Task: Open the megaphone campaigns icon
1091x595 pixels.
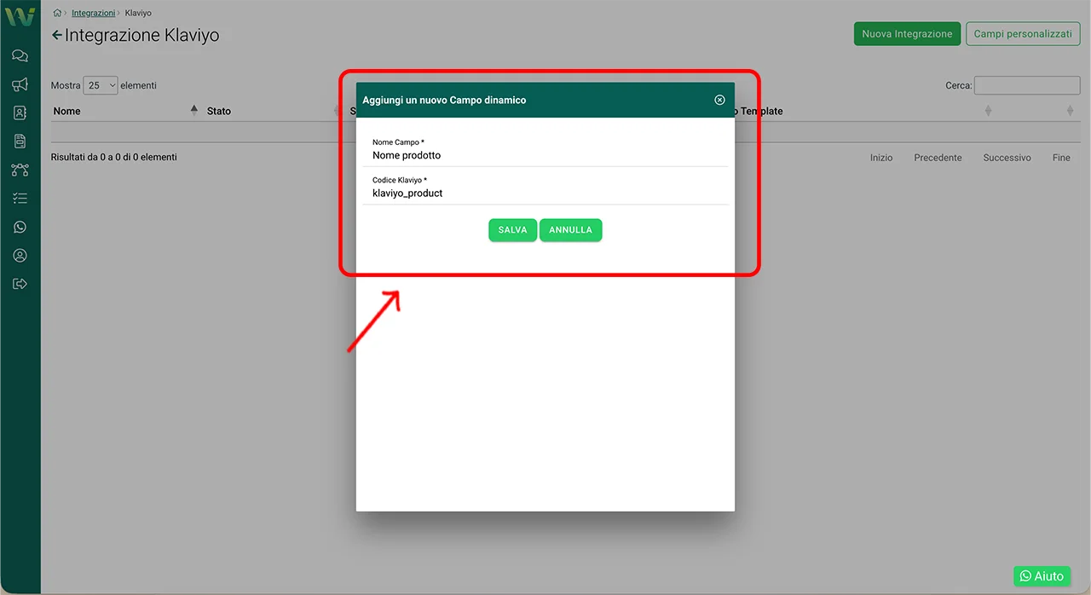Action: tap(20, 84)
